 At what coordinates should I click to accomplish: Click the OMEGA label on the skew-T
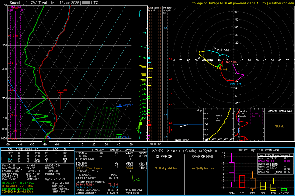(15, 7)
